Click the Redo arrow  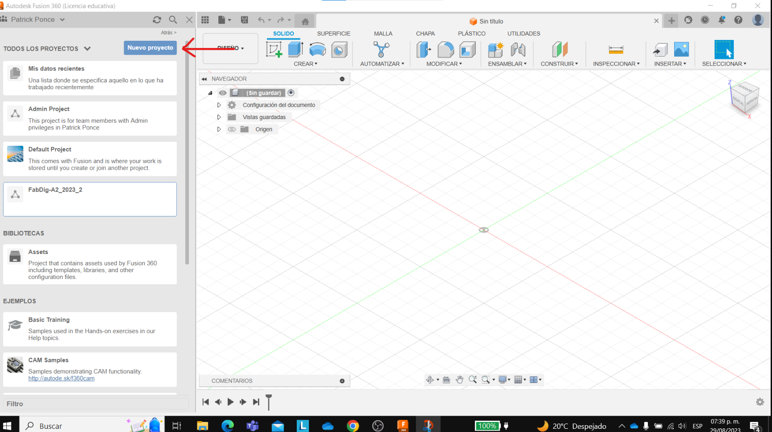click(281, 20)
